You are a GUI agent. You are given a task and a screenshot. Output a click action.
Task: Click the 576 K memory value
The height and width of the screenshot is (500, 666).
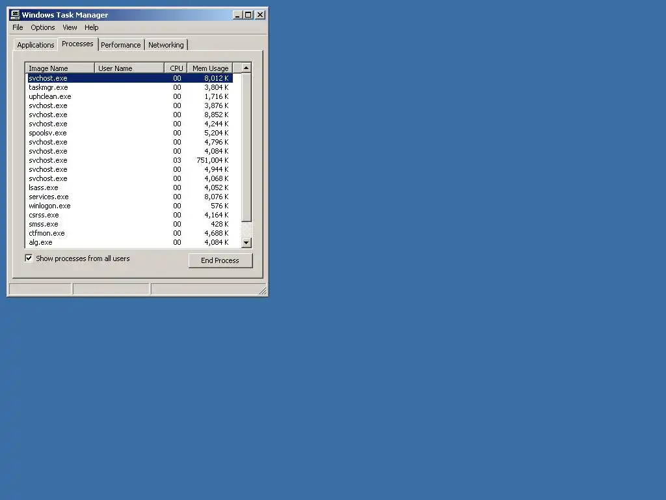(x=220, y=206)
